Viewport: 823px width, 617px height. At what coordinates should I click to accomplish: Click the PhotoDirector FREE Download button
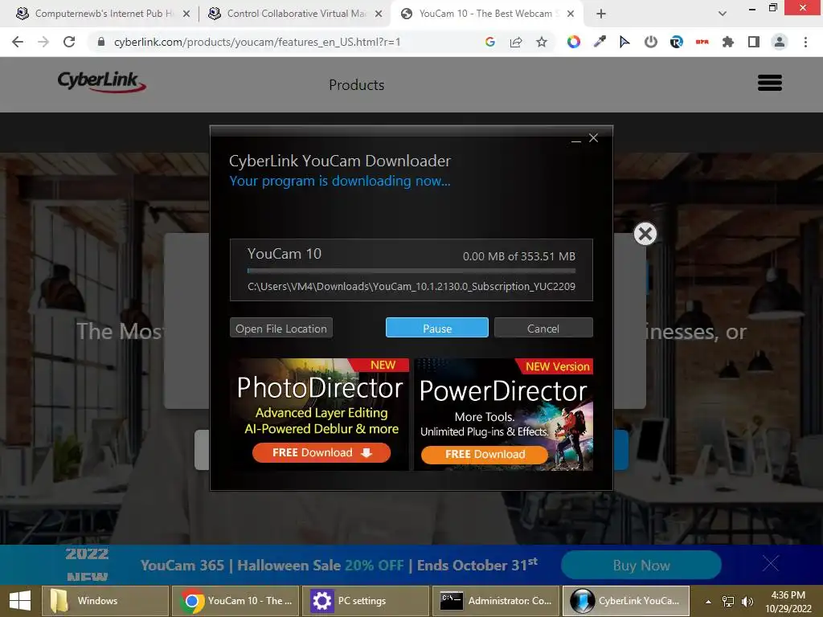click(x=321, y=452)
